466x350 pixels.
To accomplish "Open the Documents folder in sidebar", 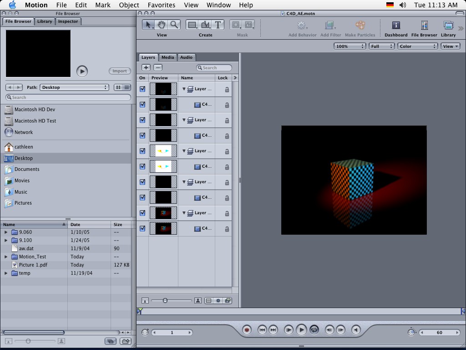I will tap(27, 170).
